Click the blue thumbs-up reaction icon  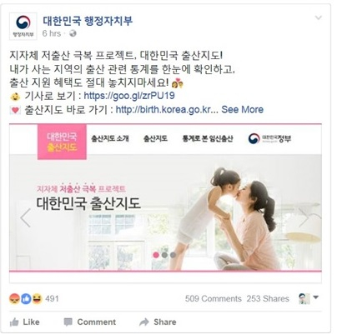coord(26,299)
